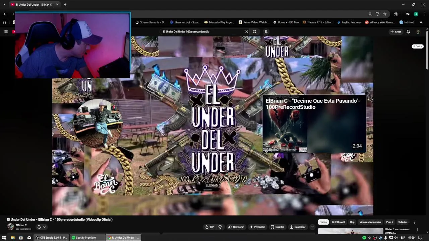Open the Activando La Motora recommended thumbnail
The image size is (429, 241).
[x=351, y=231]
